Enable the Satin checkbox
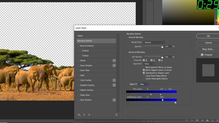 click(x=78, y=75)
